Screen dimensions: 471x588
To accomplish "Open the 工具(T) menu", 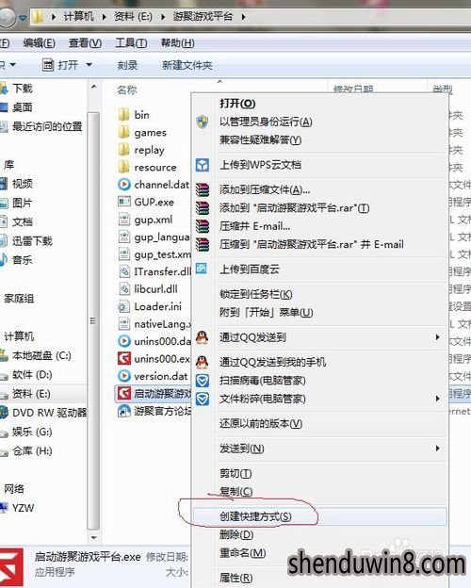I will pyautogui.click(x=131, y=43).
